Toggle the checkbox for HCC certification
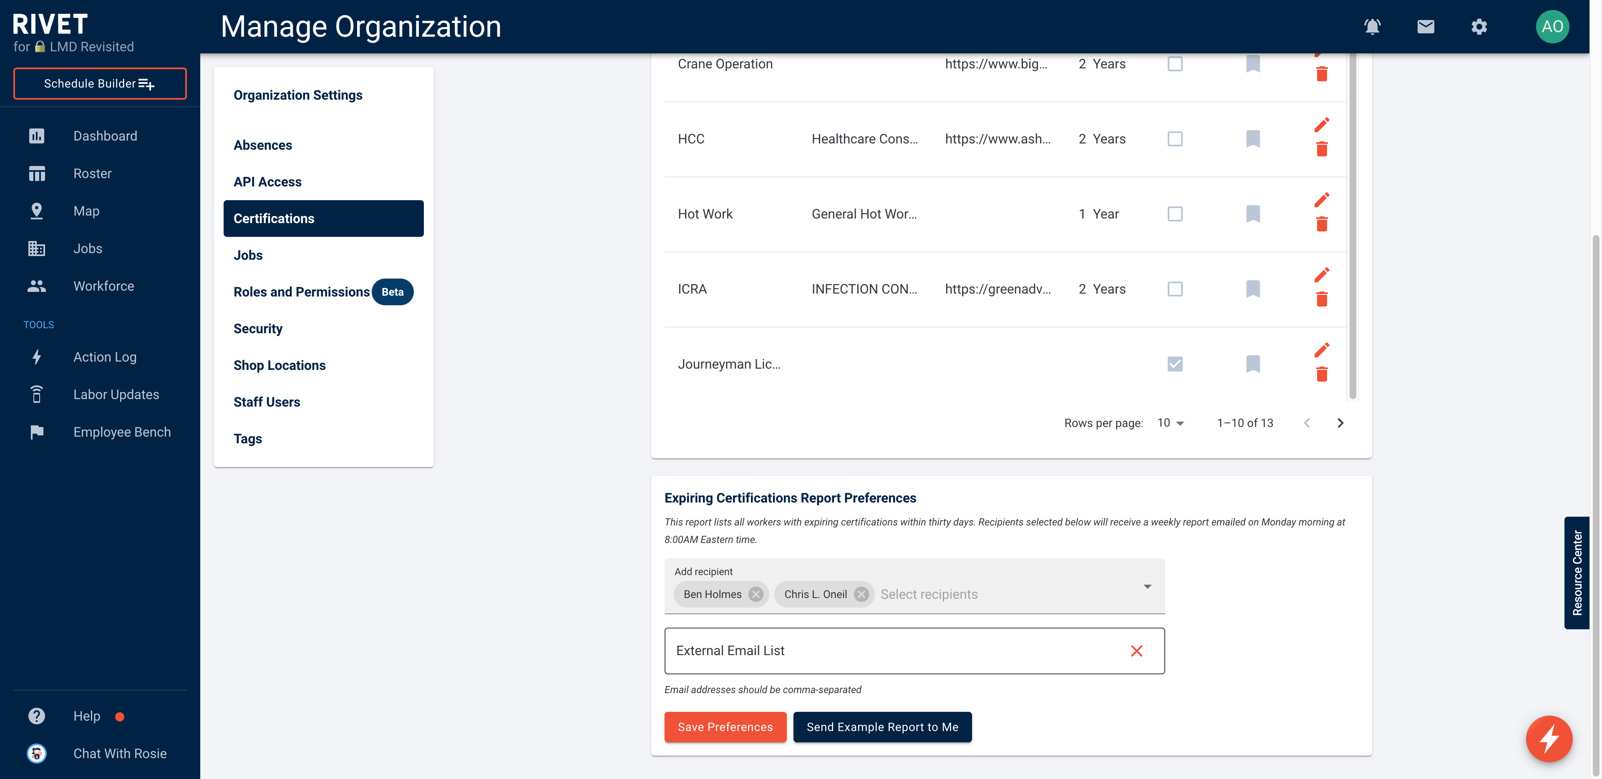Screen dimensions: 1602x779 pyautogui.click(x=1175, y=139)
